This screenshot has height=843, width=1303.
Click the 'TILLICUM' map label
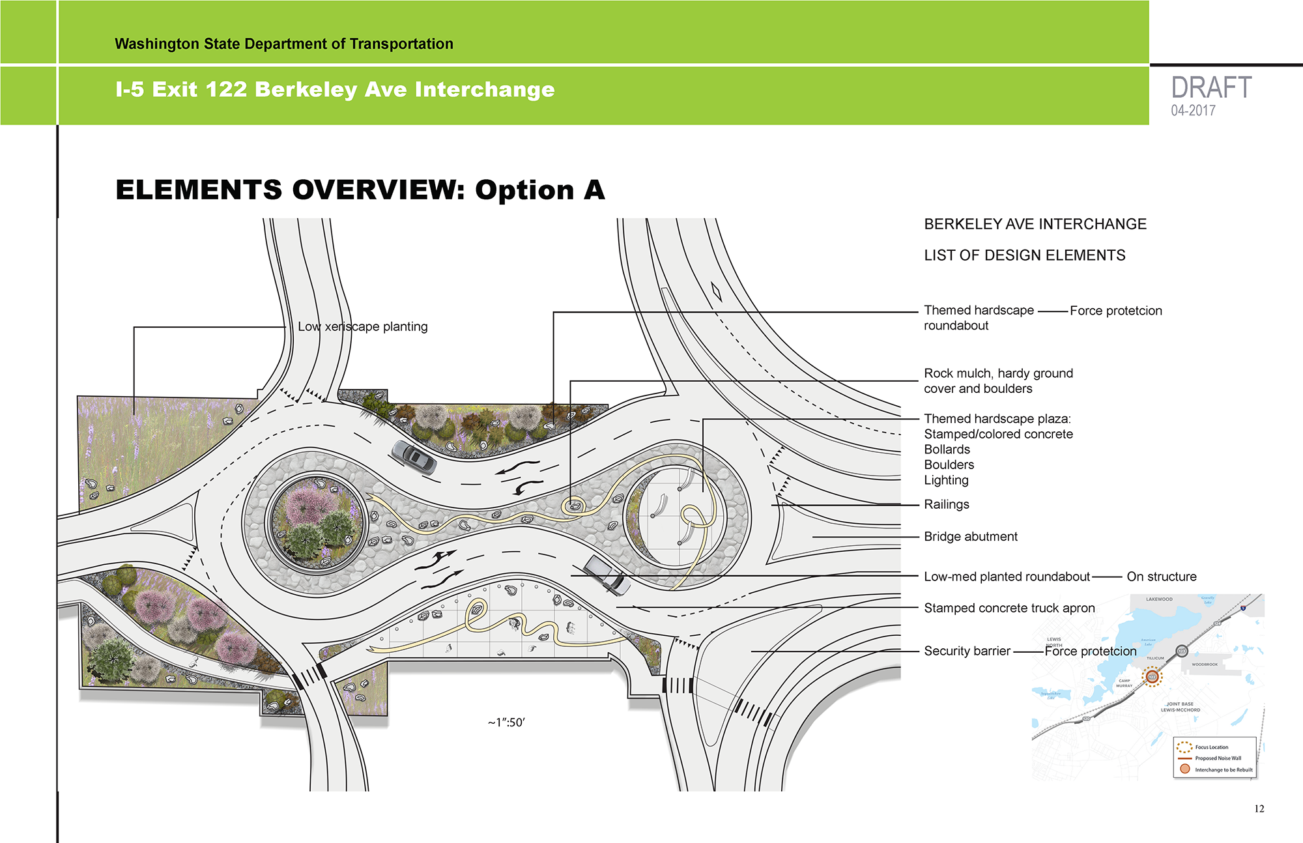(1155, 658)
